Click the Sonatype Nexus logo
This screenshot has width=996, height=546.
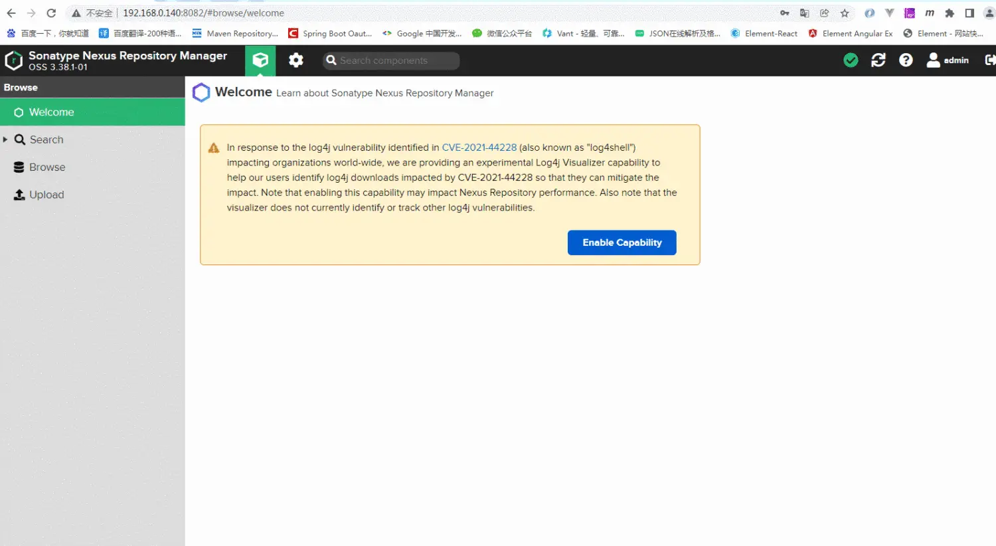click(x=14, y=60)
